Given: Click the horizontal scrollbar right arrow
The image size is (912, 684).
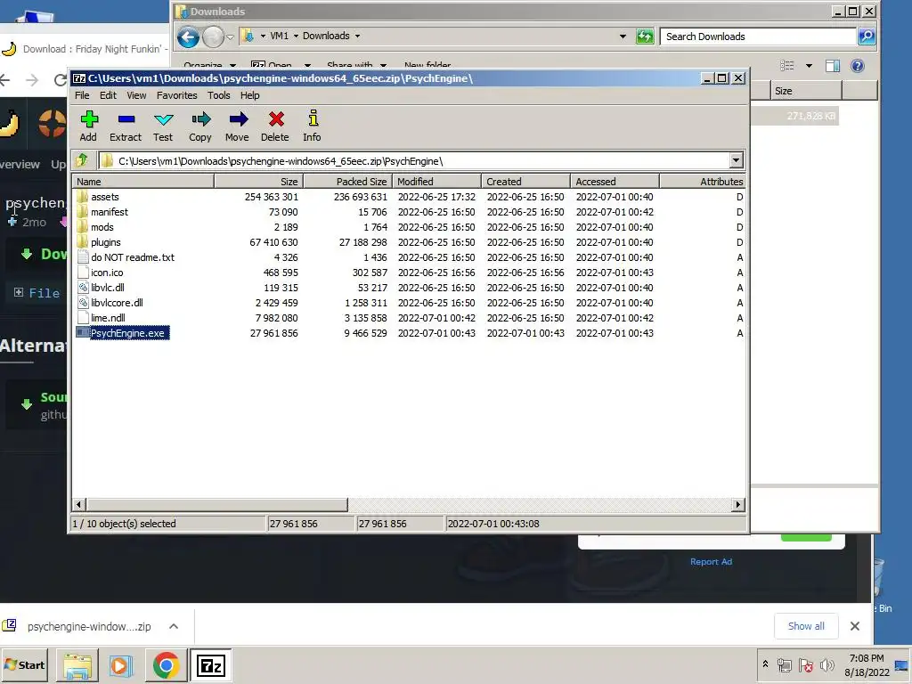Looking at the screenshot, I should 738,504.
